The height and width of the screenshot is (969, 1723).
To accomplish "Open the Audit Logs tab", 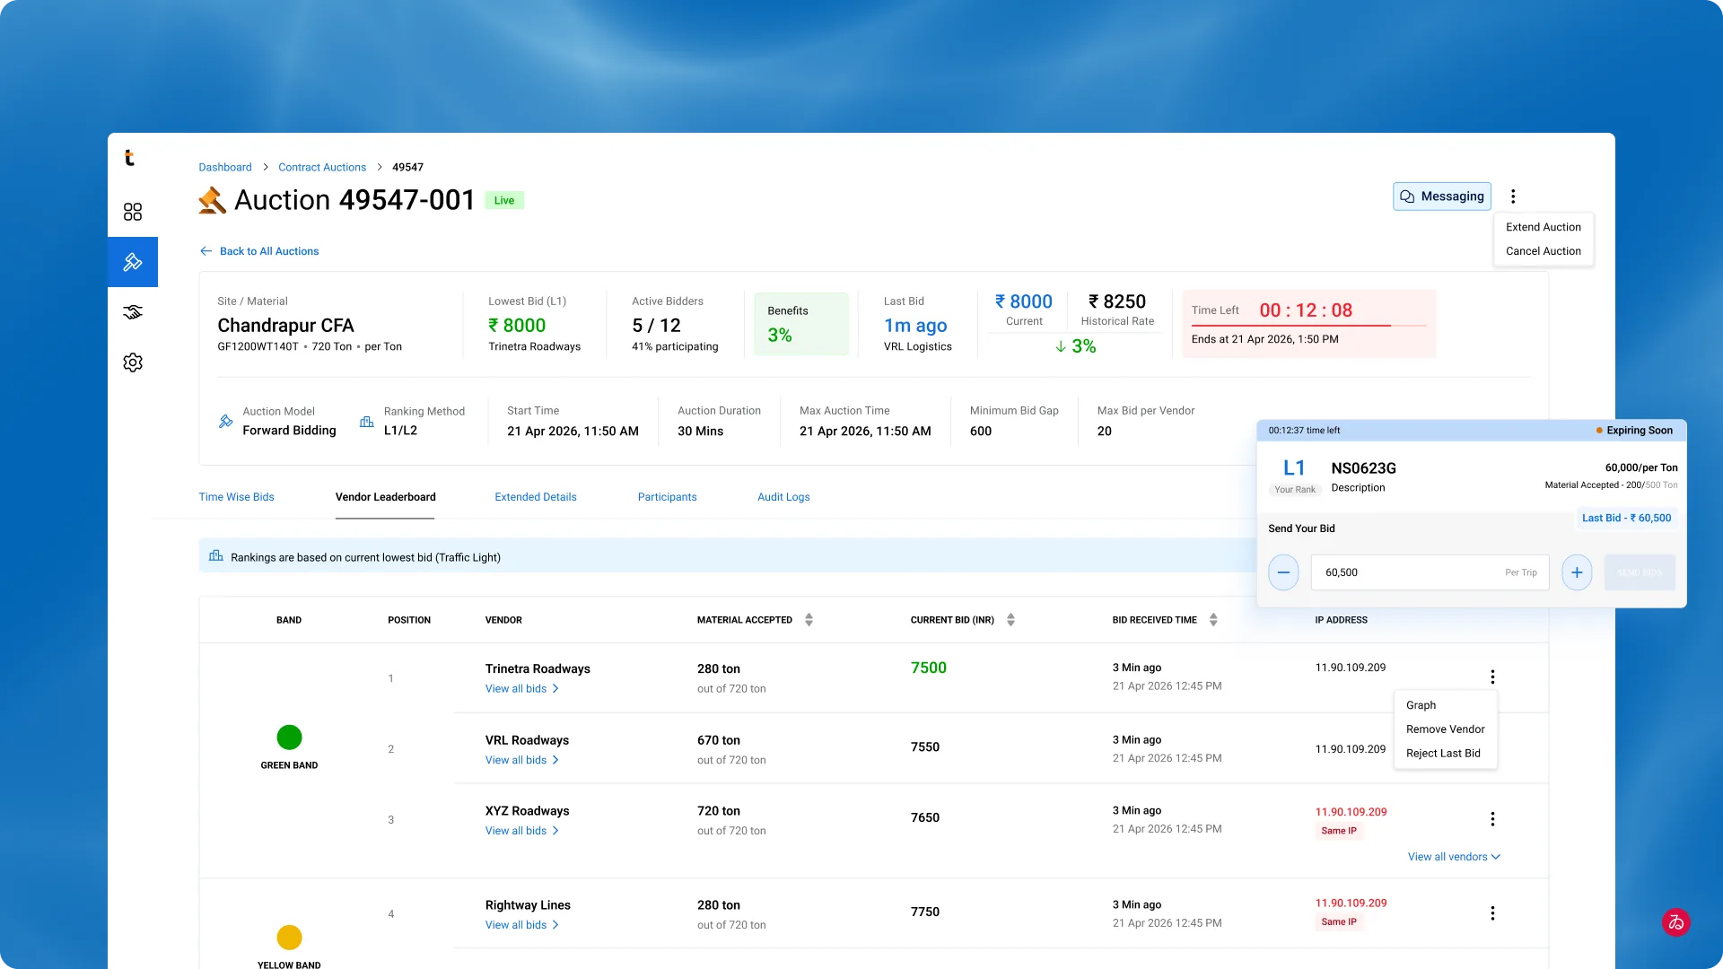I will tap(783, 497).
